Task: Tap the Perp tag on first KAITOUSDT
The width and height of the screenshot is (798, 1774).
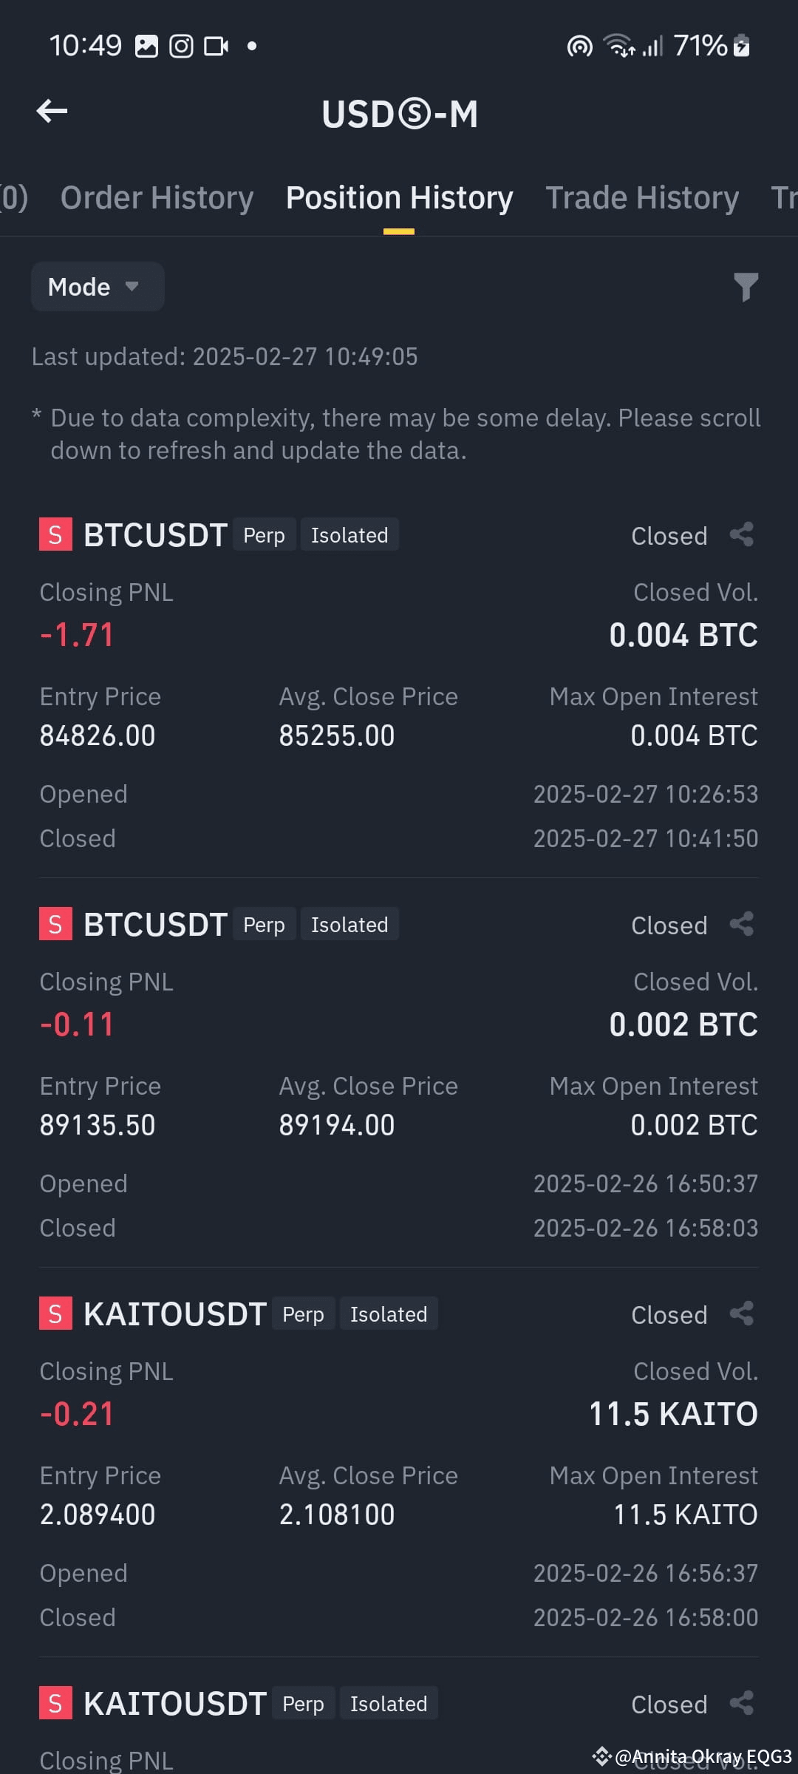Action: (x=303, y=1313)
